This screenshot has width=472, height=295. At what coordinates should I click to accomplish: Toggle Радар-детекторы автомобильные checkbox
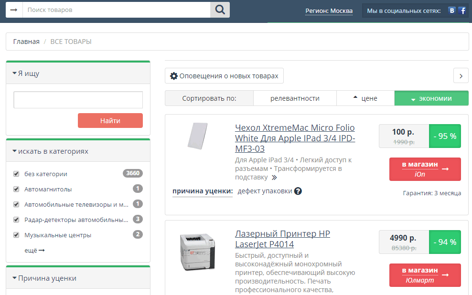tap(16, 220)
